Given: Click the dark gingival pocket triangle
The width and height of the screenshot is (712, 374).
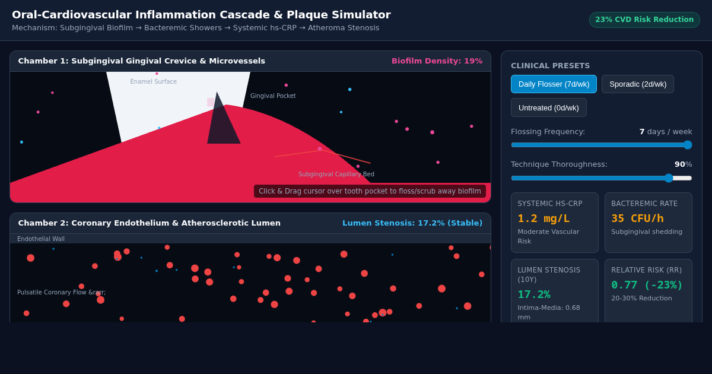Looking at the screenshot, I should (x=223, y=122).
